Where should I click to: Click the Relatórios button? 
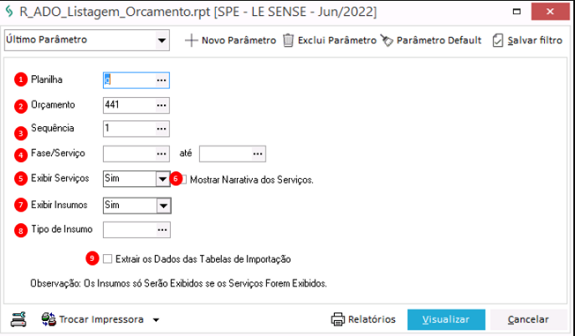point(363,319)
